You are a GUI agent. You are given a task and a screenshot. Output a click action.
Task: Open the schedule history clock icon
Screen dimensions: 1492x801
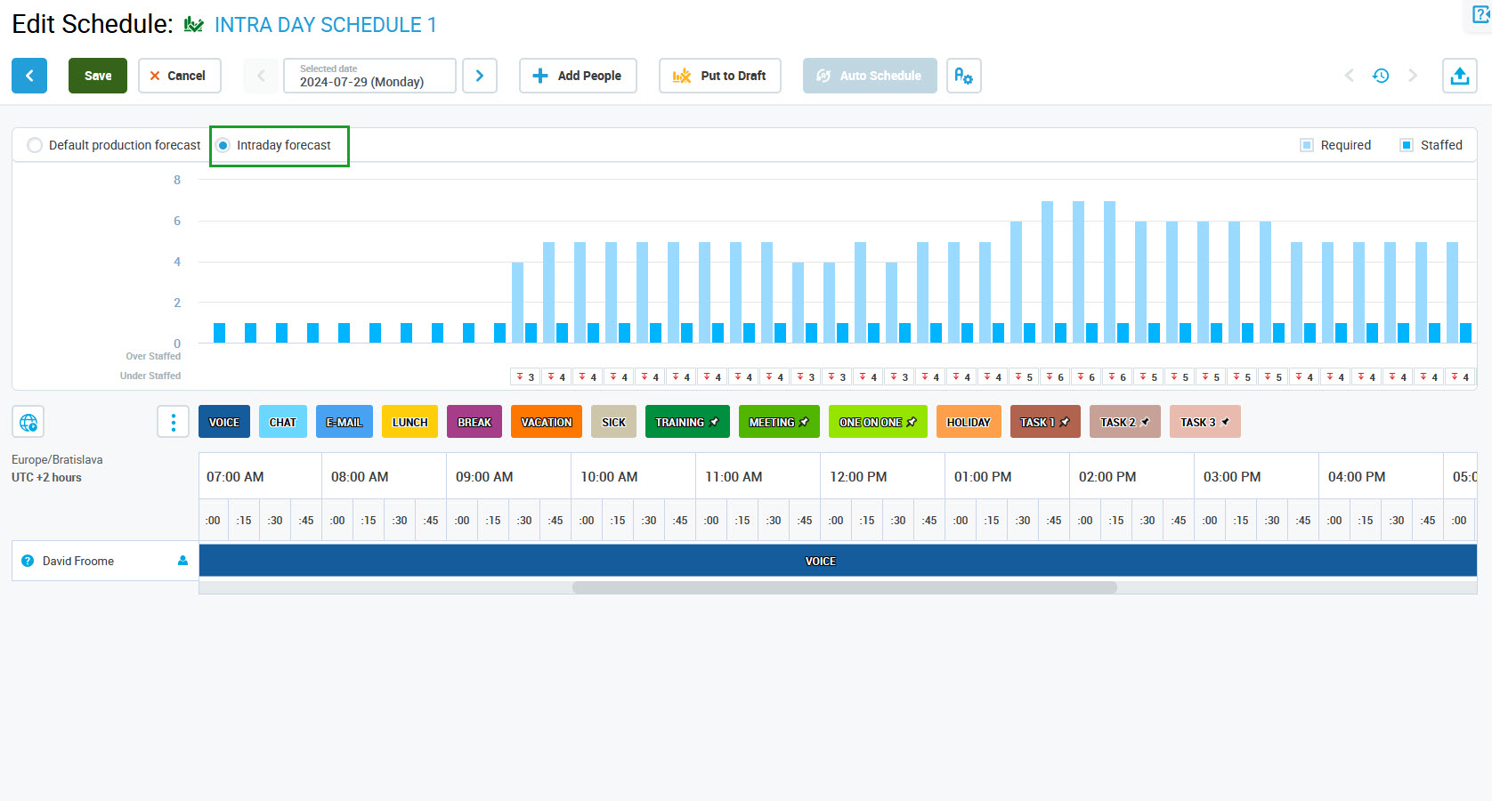pyautogui.click(x=1381, y=76)
